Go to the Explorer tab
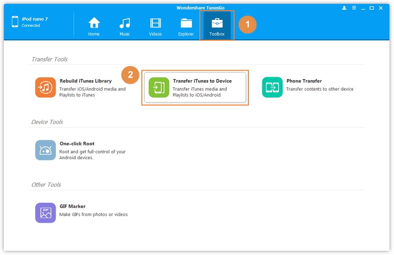 pyautogui.click(x=186, y=26)
